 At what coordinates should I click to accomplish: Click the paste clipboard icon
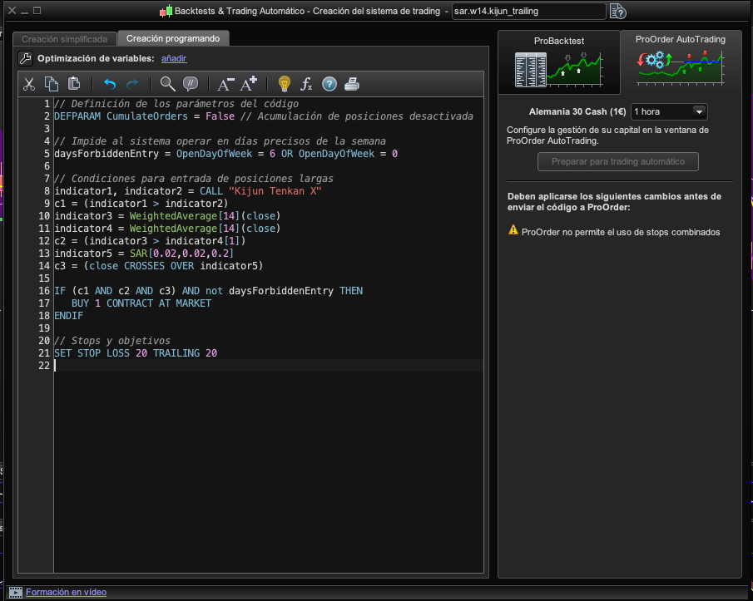(x=74, y=84)
